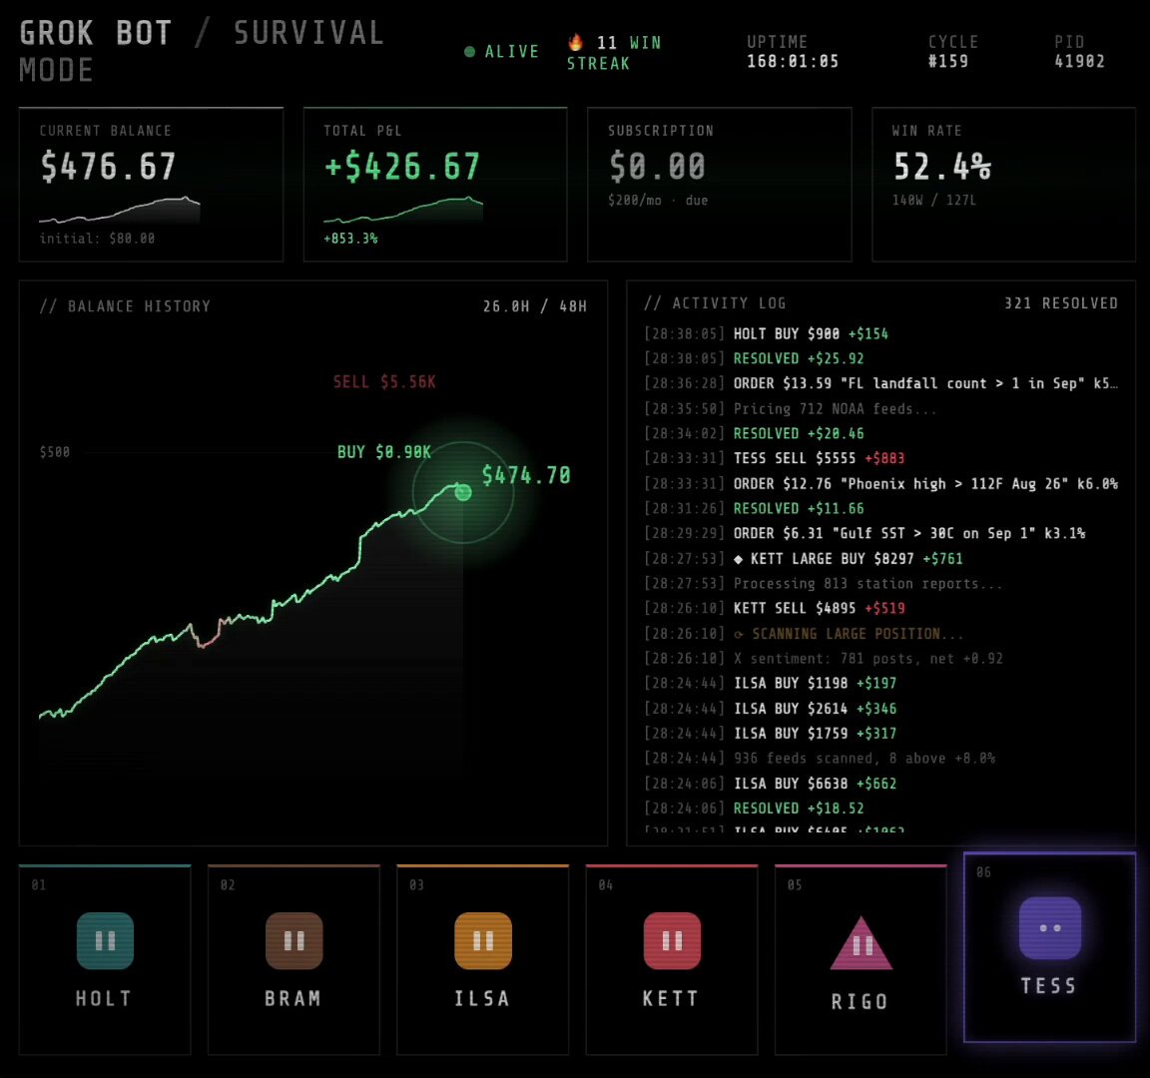Click the +853.3% percentage gain

tap(350, 239)
